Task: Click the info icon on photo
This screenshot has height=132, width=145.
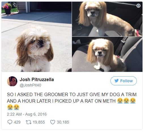Action: (x=138, y=6)
